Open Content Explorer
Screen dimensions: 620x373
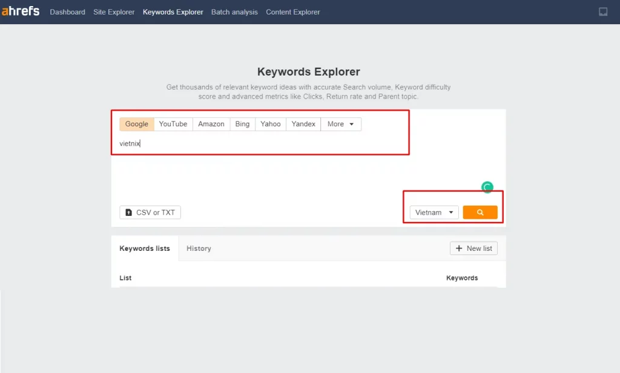point(293,12)
